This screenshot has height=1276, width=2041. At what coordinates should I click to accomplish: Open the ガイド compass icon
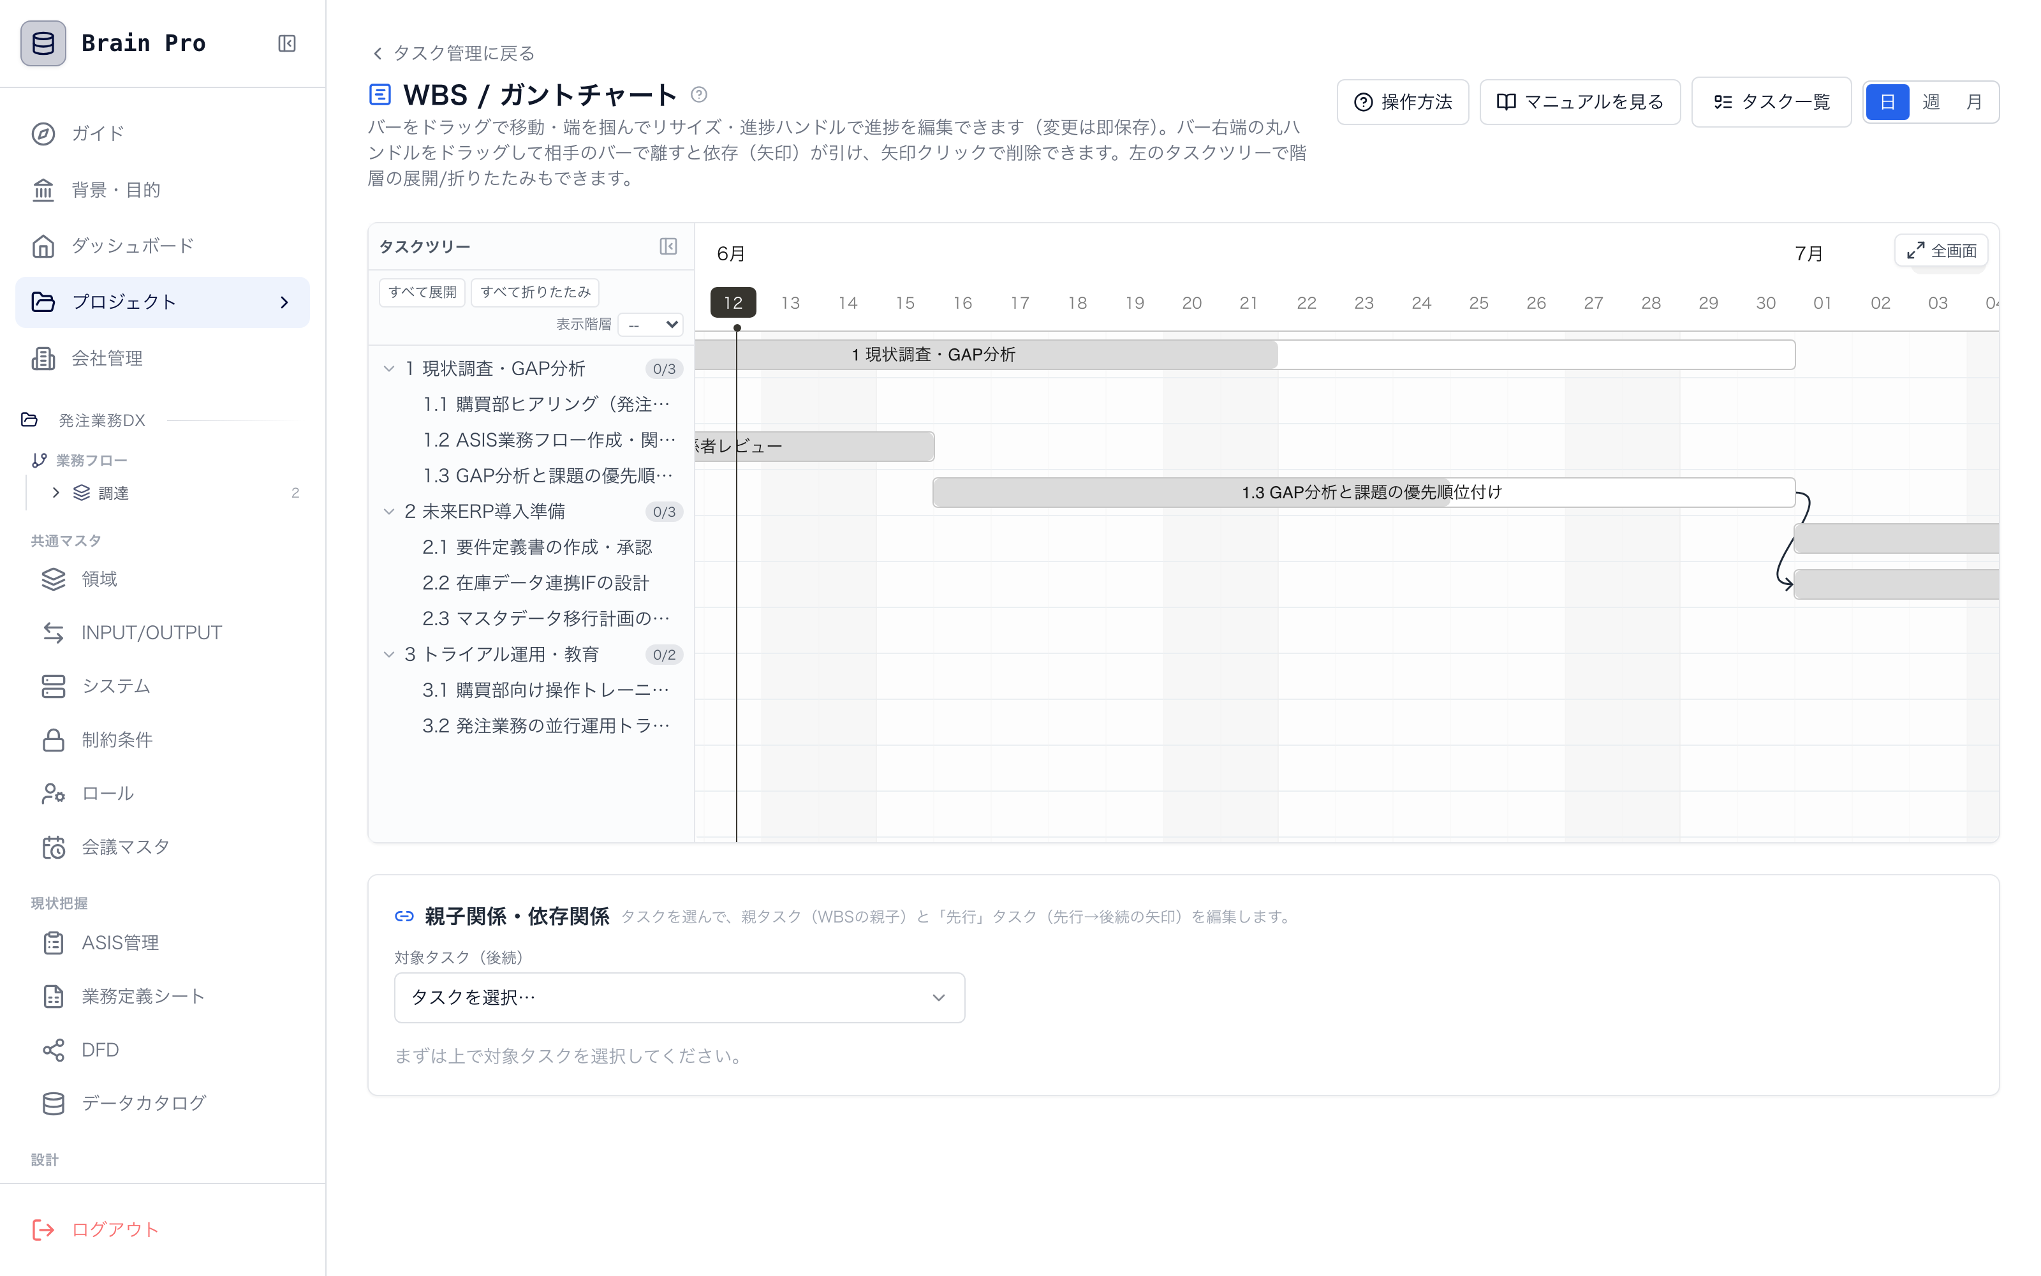[43, 133]
